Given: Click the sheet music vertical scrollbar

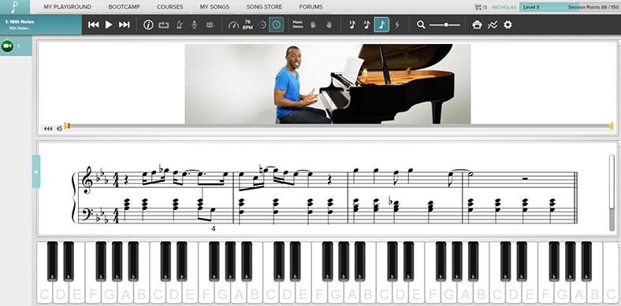Looking at the screenshot, I should [x=612, y=193].
